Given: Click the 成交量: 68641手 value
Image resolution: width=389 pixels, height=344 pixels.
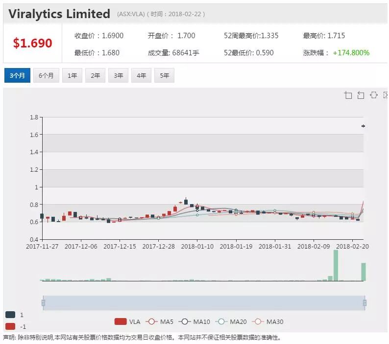Looking at the screenshot, I should pyautogui.click(x=173, y=53).
